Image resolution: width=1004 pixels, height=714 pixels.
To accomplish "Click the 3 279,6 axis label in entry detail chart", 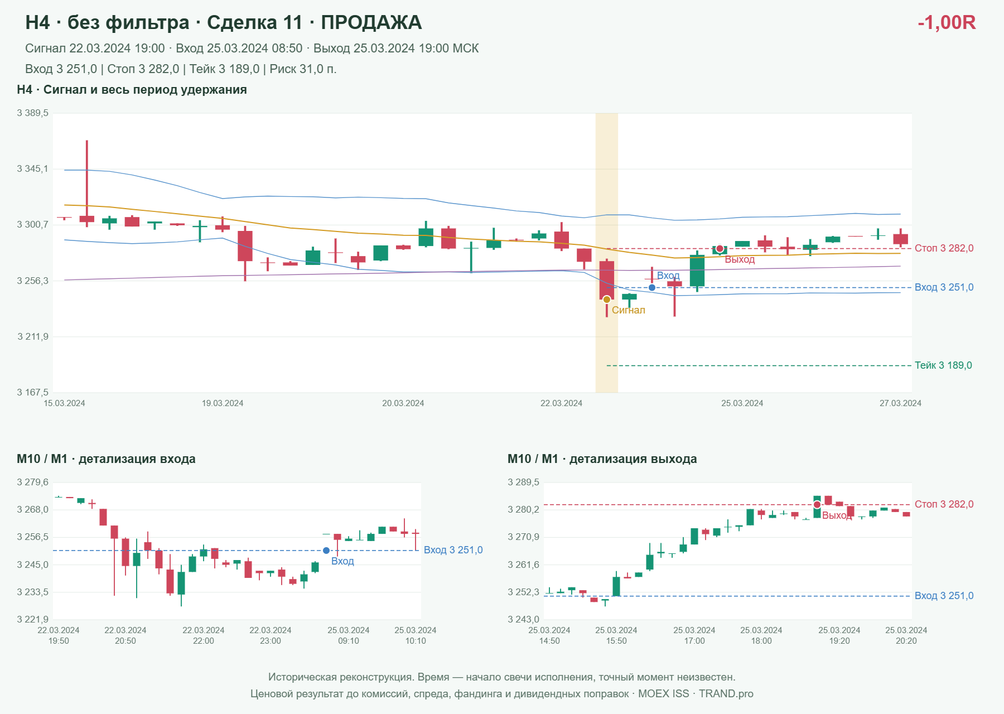I will 33,483.
